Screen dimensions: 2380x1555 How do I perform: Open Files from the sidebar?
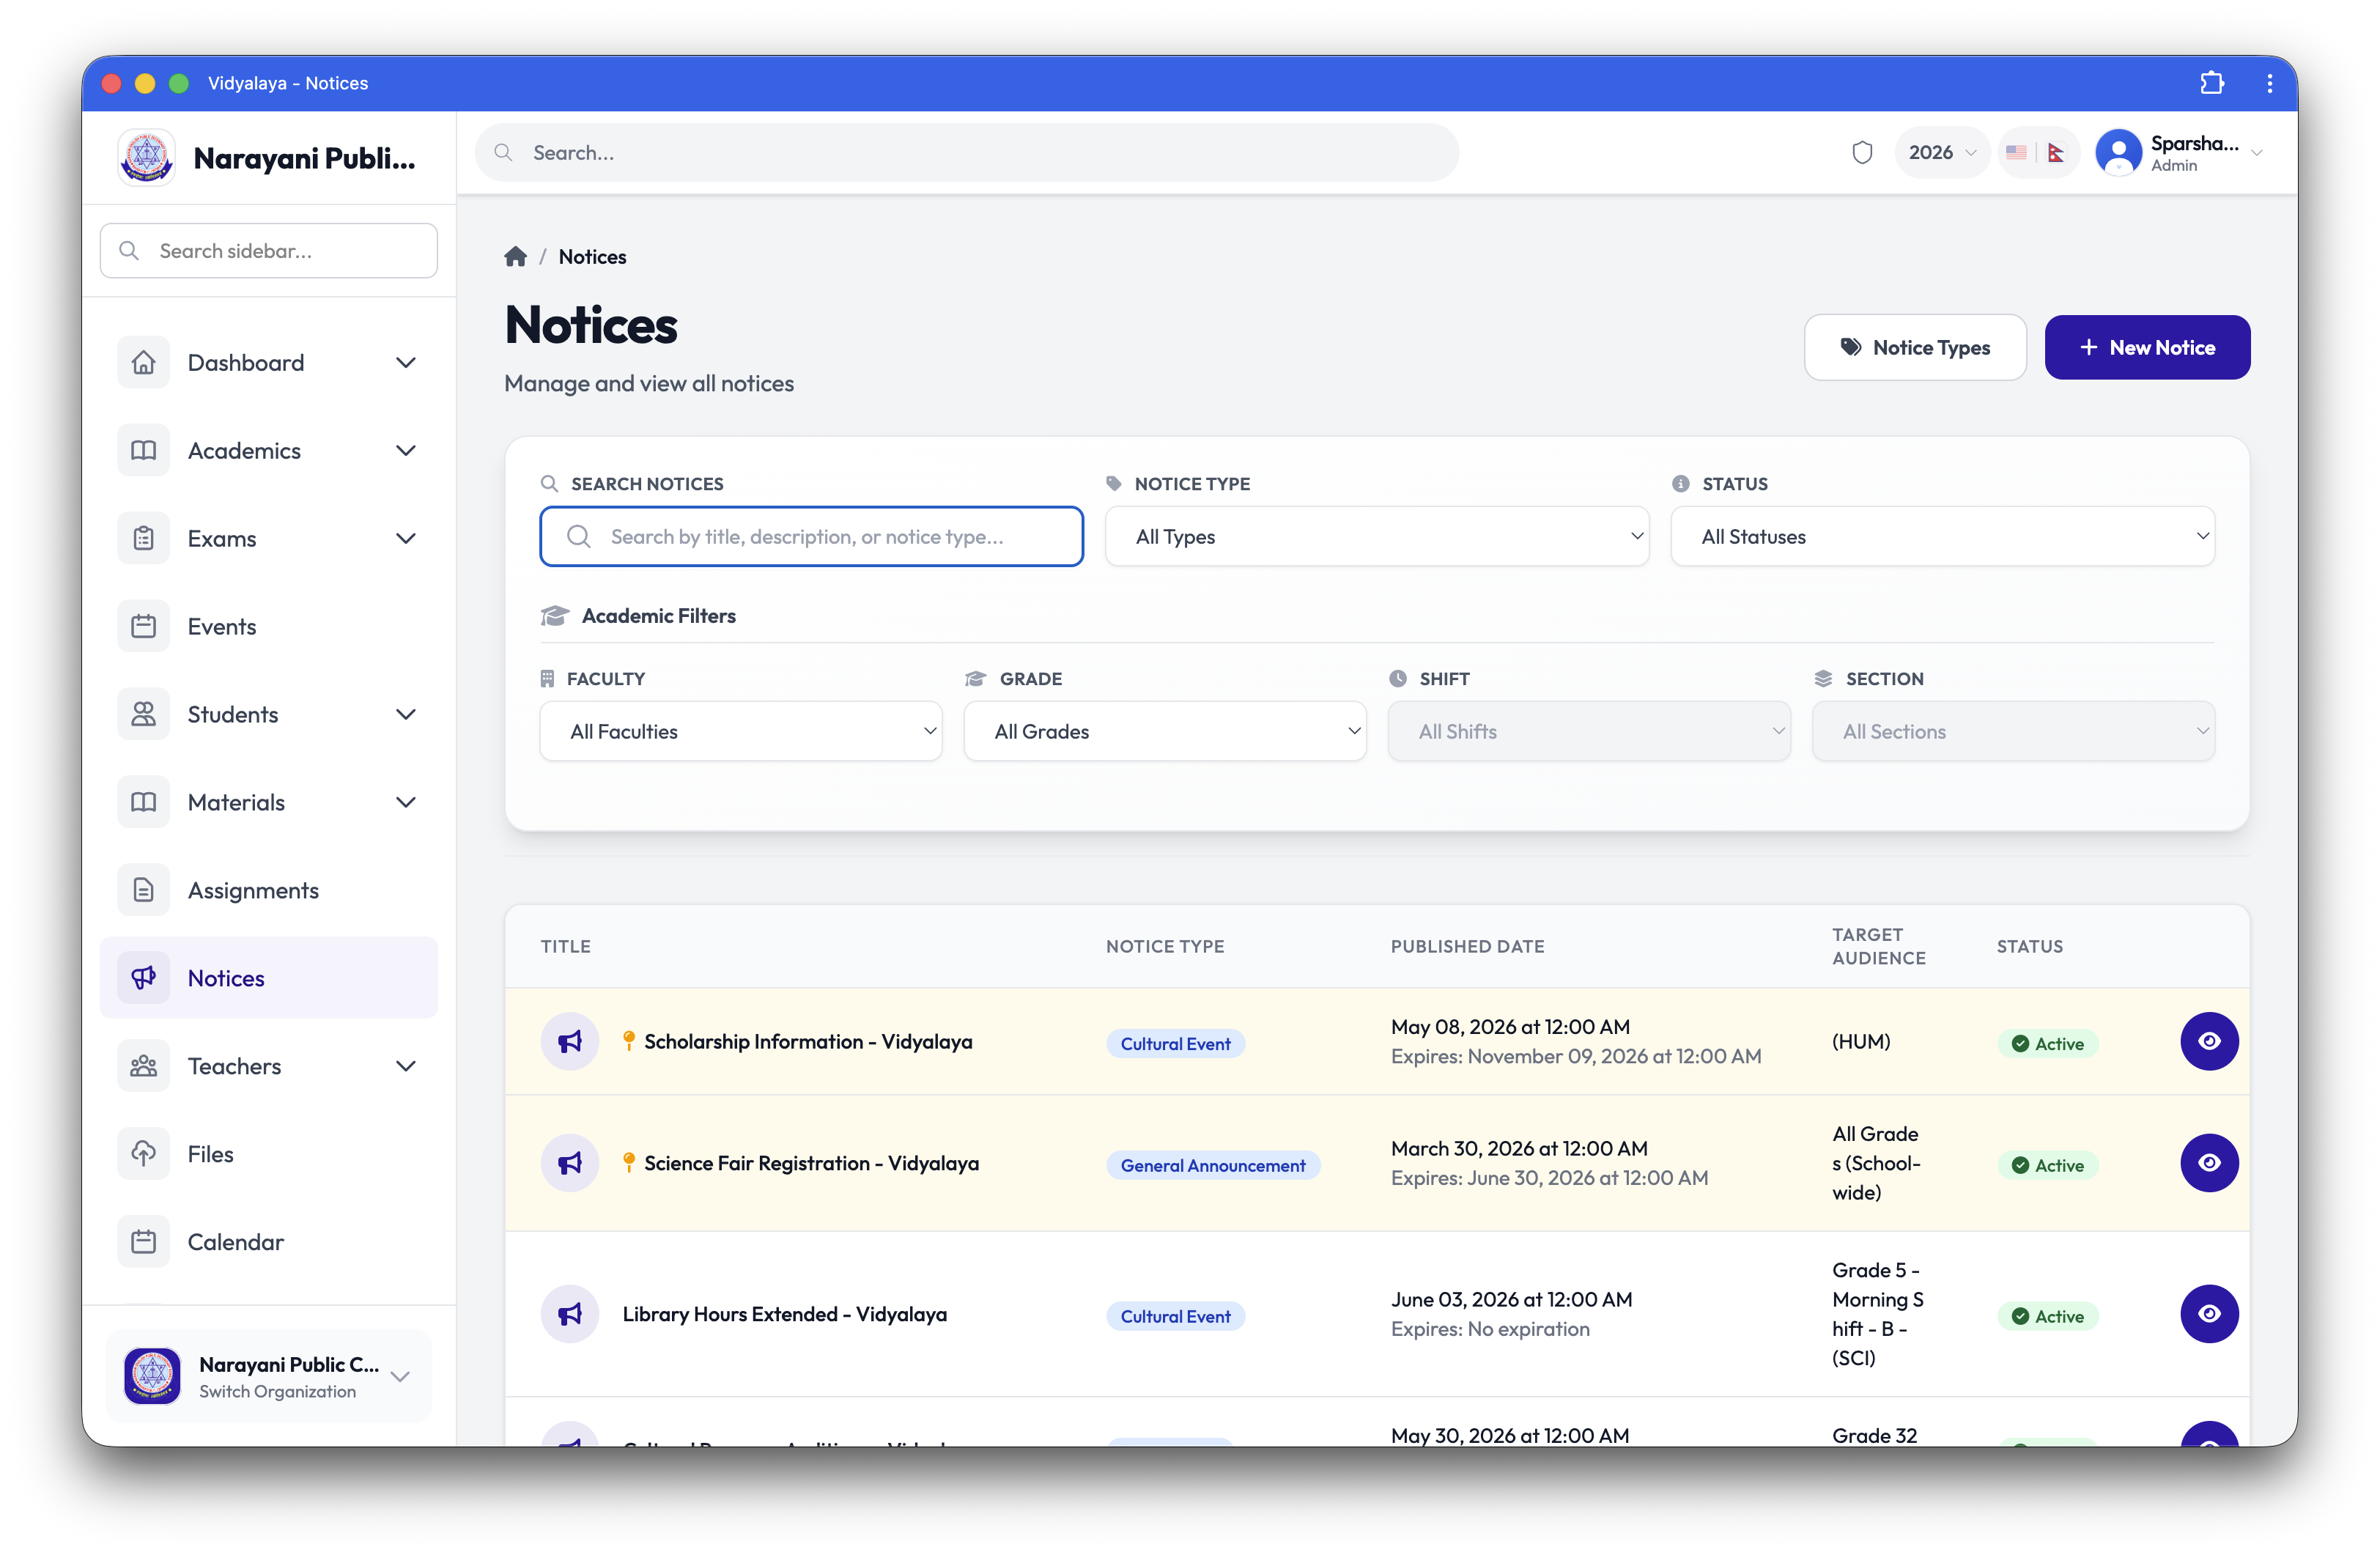tap(268, 1154)
